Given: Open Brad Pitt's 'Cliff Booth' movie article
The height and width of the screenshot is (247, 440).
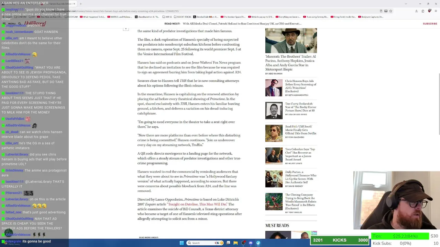Looking at the screenshot, I should click(x=301, y=130).
